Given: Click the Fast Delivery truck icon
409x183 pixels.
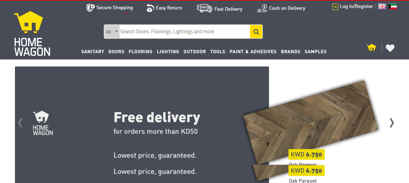Looking at the screenshot, I should click(x=204, y=8).
